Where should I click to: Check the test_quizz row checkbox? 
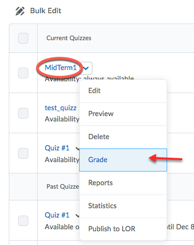tap(23, 113)
